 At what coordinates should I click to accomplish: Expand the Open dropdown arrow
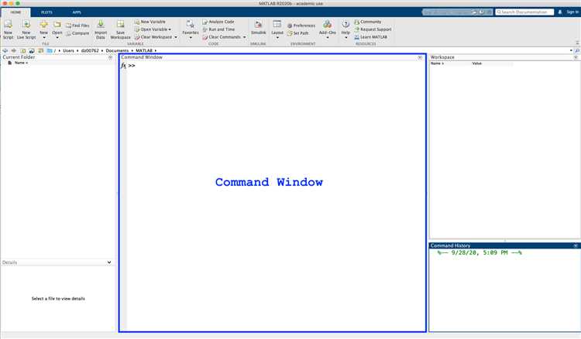(x=57, y=38)
